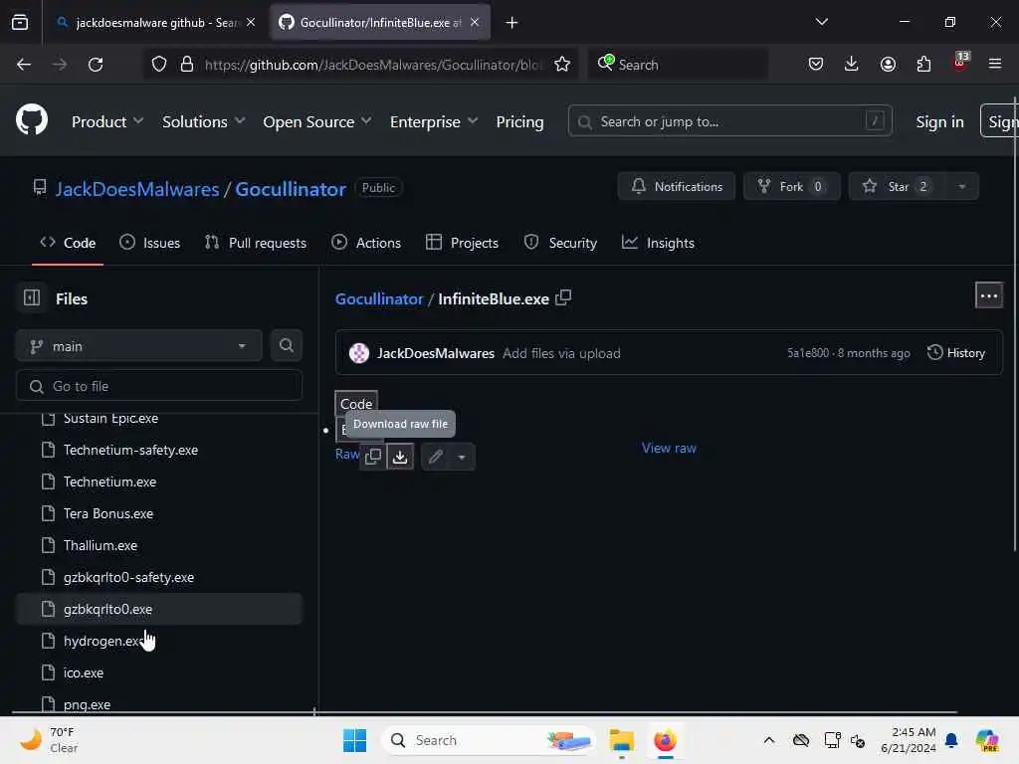This screenshot has height=764, width=1019.
Task: Open Firefox tracking protection shield
Action: coord(158,65)
